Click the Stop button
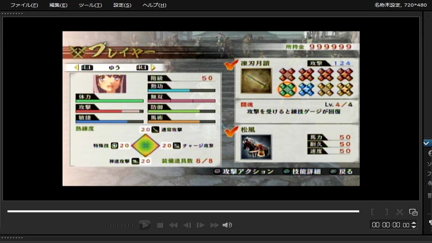This screenshot has width=432, height=243. (x=160, y=225)
